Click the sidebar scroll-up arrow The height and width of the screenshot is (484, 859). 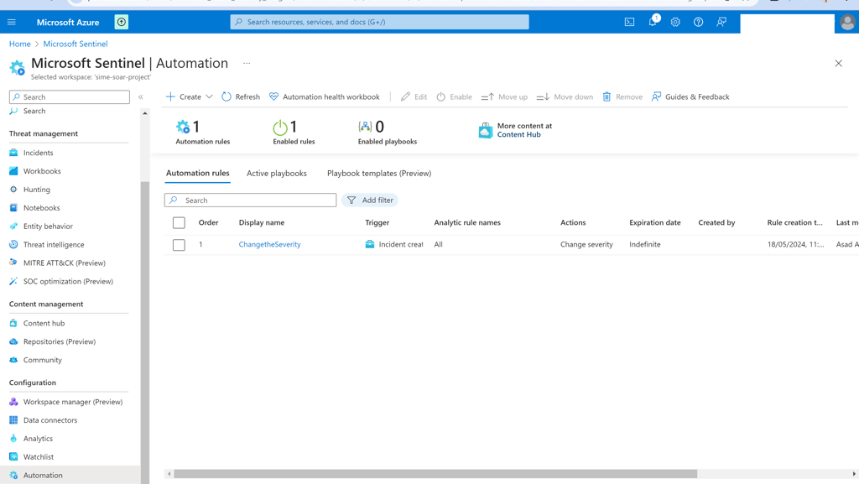click(144, 113)
